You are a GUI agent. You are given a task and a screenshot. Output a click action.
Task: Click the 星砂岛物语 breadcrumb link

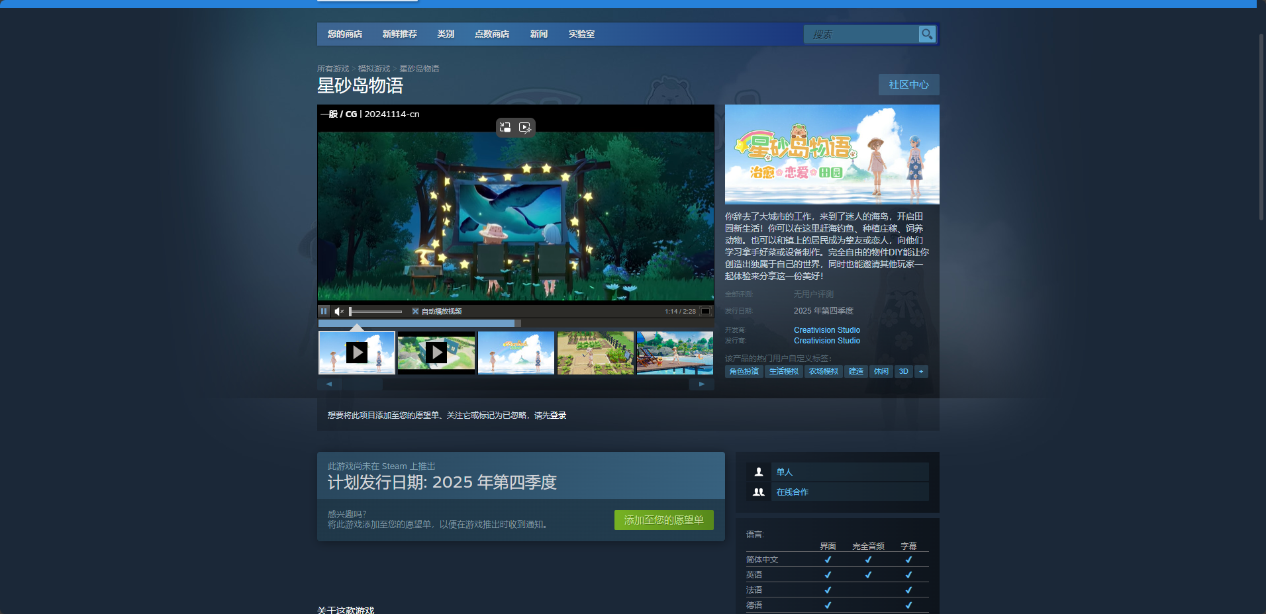(x=419, y=69)
